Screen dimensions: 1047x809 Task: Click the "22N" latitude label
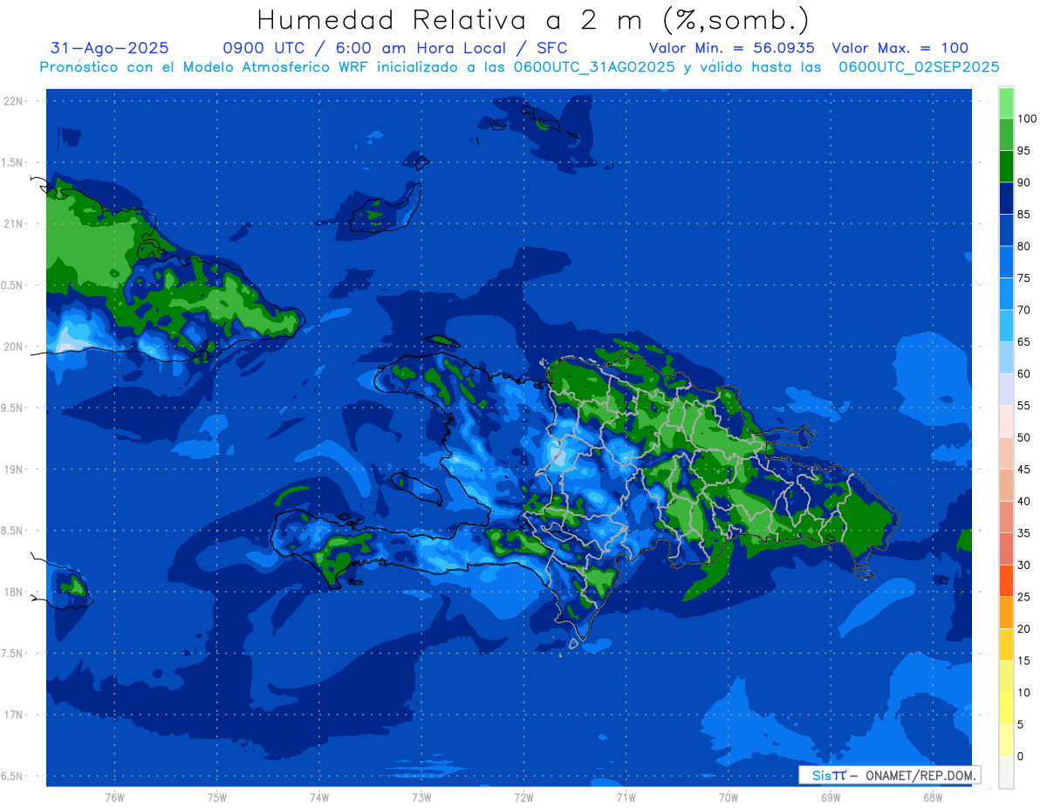coord(14,100)
